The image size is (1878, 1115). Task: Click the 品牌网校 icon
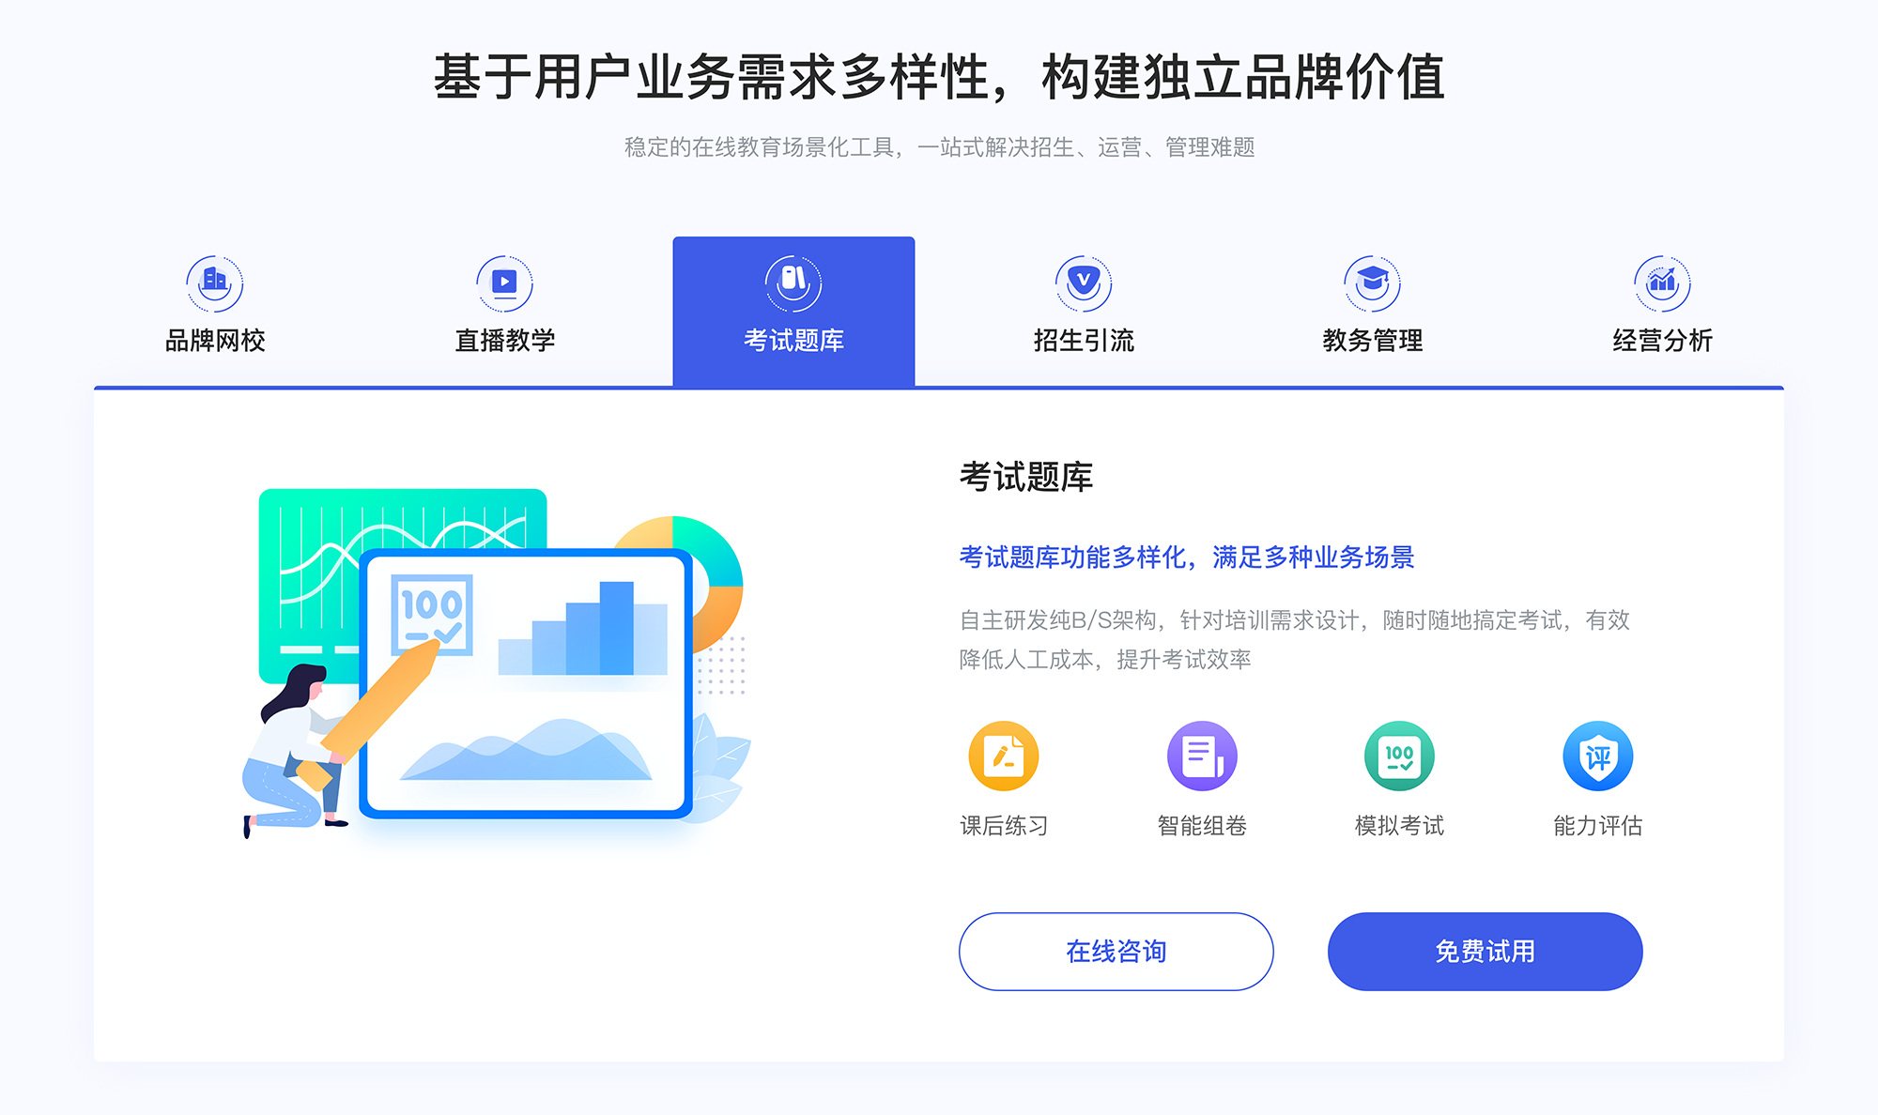coord(212,279)
